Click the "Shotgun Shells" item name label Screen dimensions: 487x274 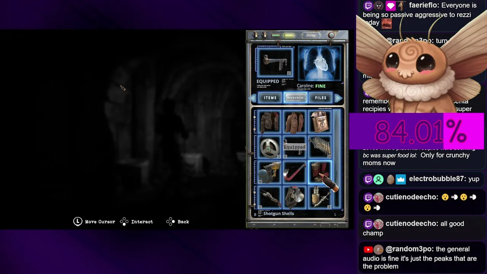[279, 214]
